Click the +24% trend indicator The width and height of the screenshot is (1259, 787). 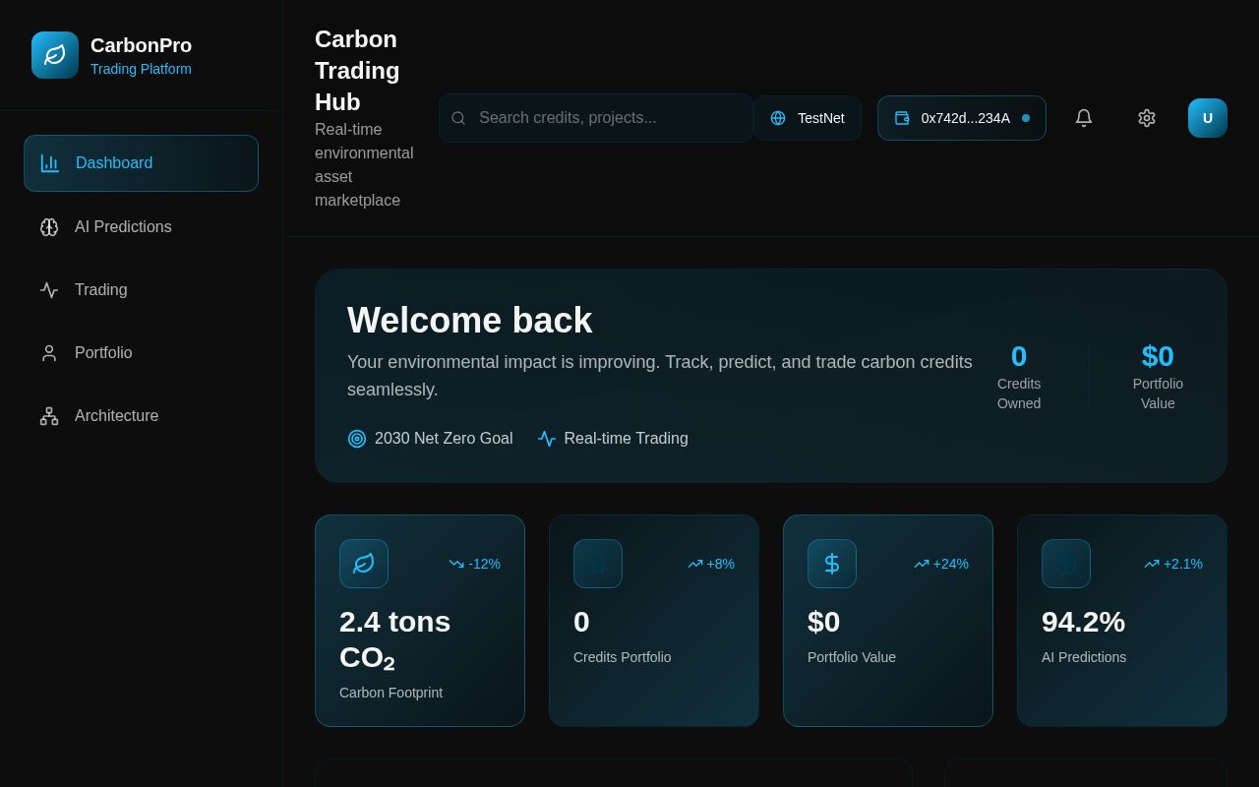[x=941, y=564]
